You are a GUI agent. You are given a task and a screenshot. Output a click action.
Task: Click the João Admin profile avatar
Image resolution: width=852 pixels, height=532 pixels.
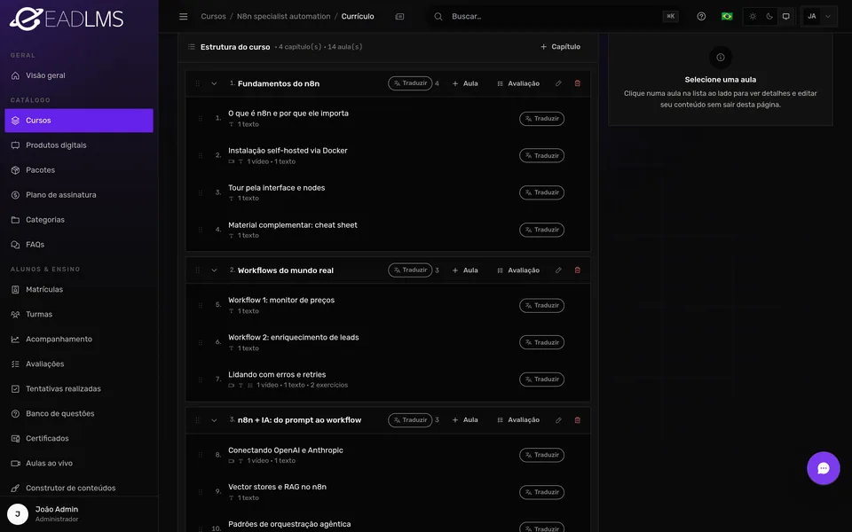point(18,514)
